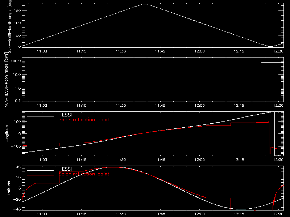Click the 100 tick on Earth angle axis
The width and height of the screenshot is (290, 217).
tap(17, 23)
